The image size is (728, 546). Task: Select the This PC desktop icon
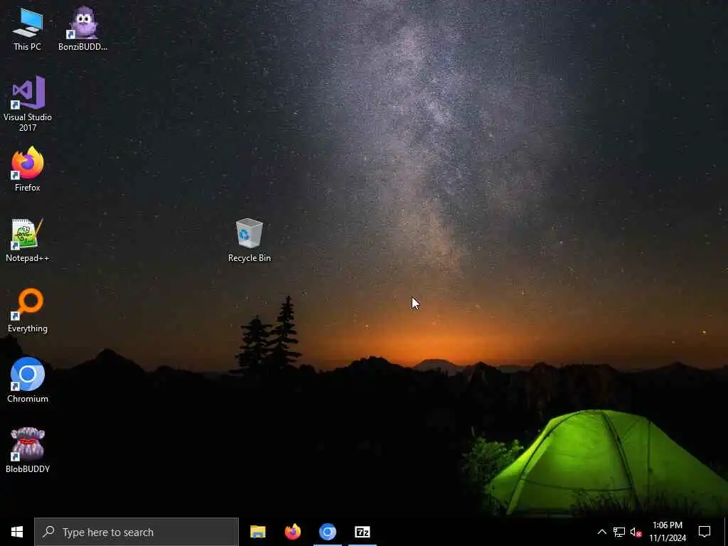click(x=28, y=28)
